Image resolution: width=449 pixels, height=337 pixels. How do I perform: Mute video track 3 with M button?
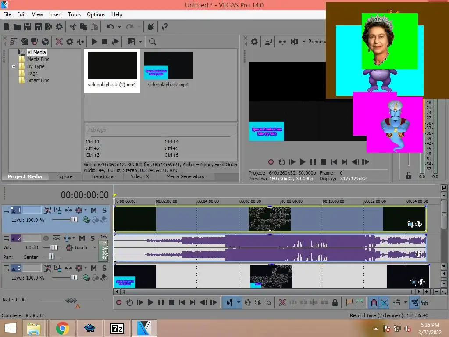coord(94,268)
